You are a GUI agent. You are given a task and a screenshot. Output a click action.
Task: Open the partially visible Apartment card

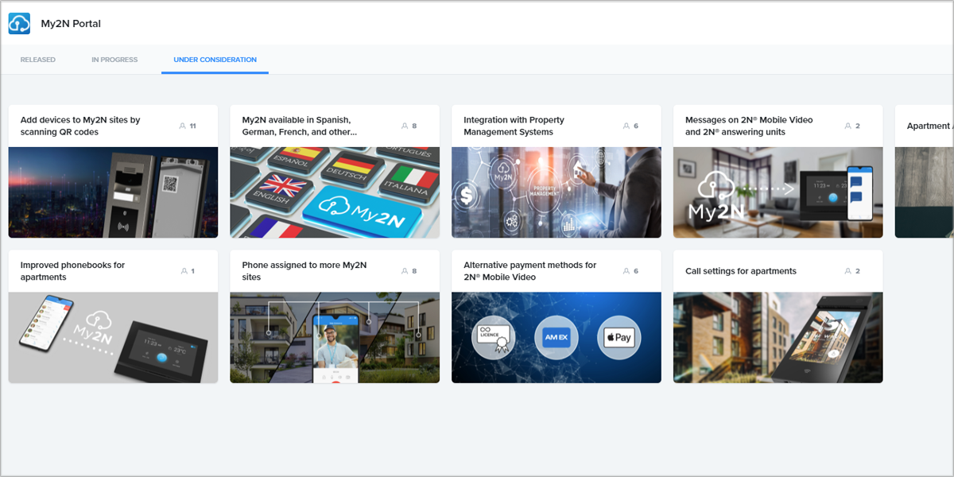tap(925, 171)
